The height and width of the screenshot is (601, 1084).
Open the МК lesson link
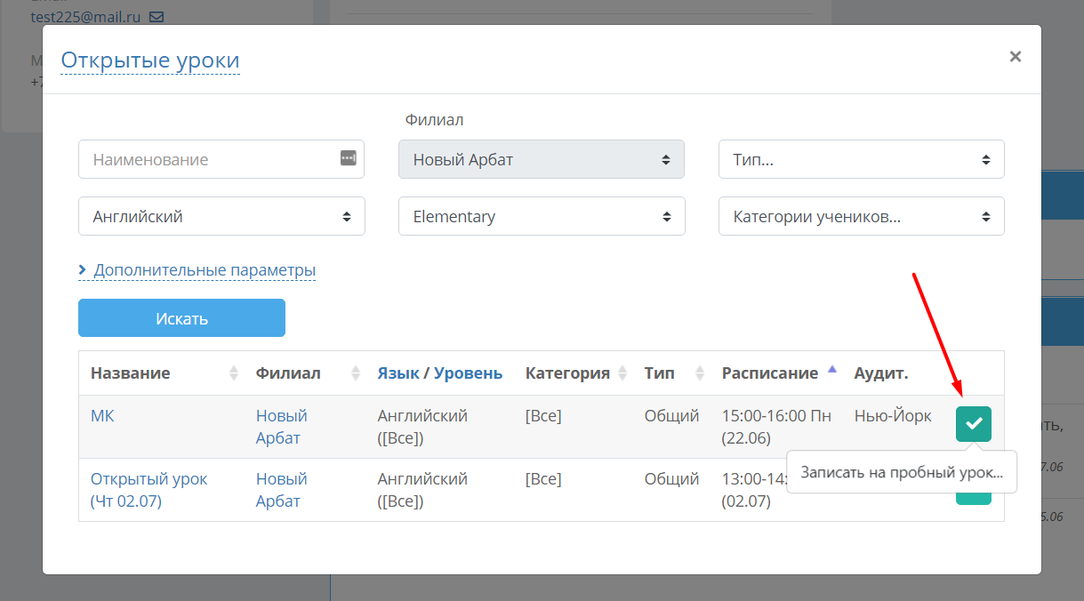click(102, 415)
